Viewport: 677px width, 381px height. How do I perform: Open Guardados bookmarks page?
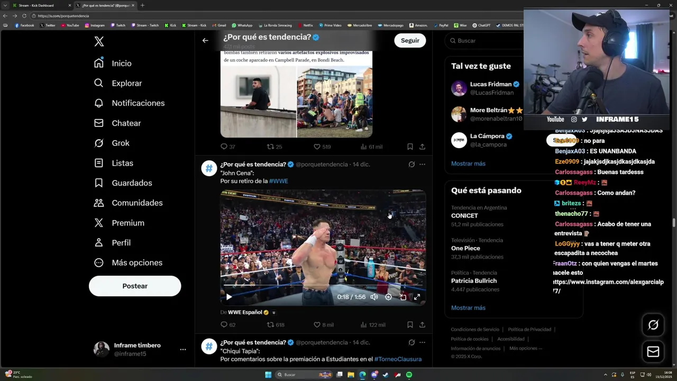point(123,183)
